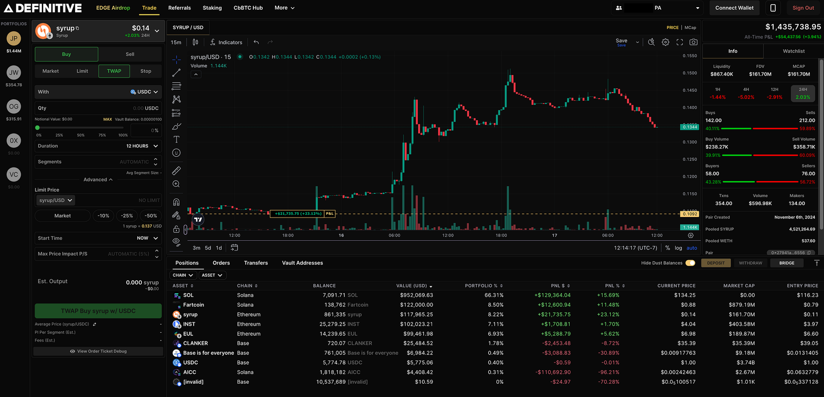Select the ruler measure tool
The width and height of the screenshot is (824, 397).
[x=176, y=170]
